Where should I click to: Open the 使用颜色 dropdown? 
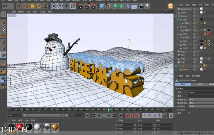(x=201, y=106)
